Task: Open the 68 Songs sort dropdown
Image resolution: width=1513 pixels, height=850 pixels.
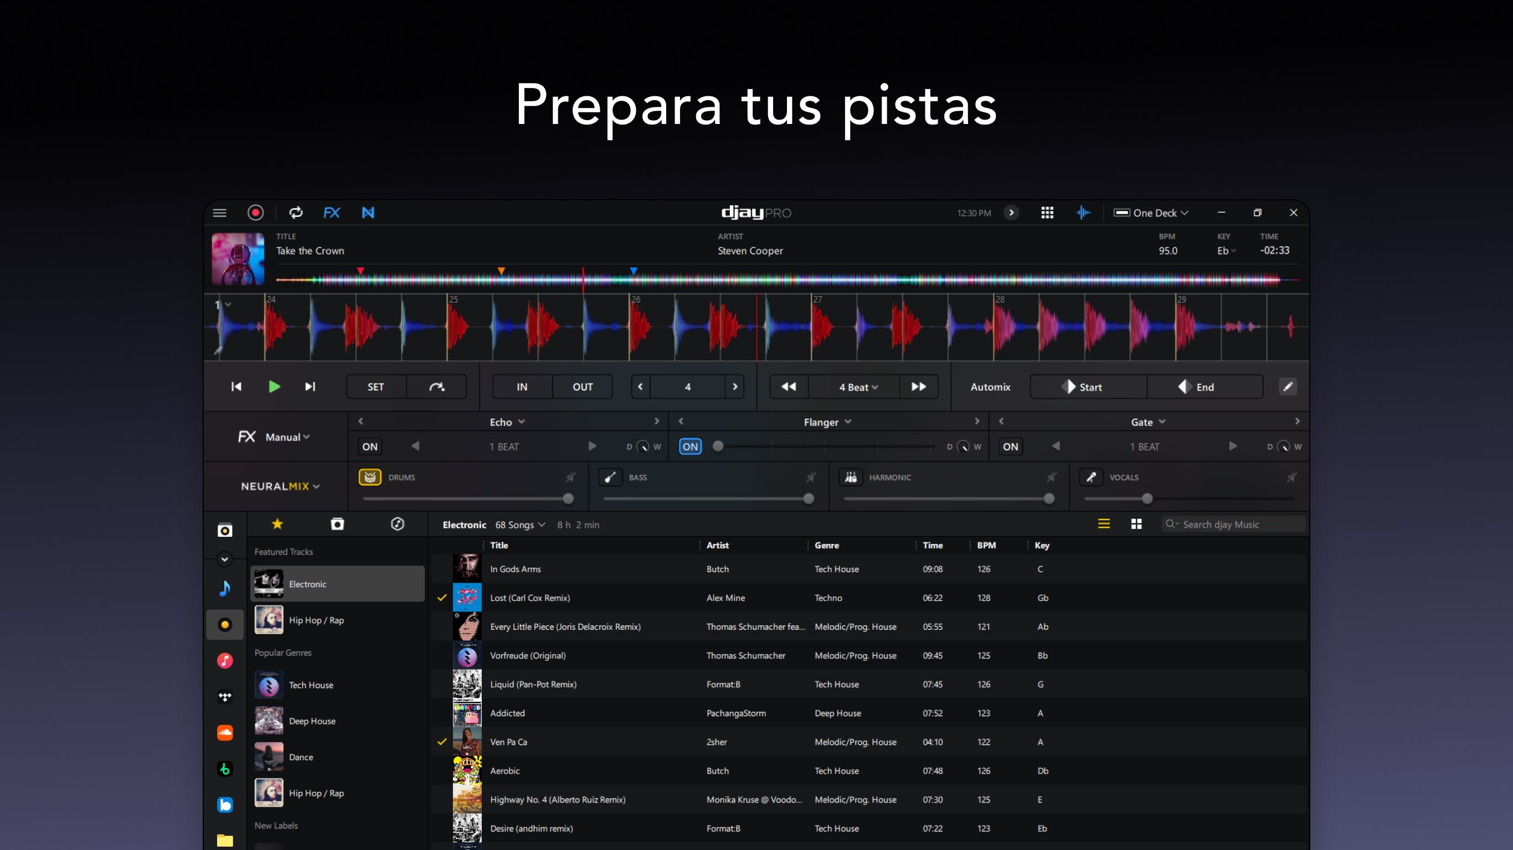Action: pyautogui.click(x=521, y=524)
